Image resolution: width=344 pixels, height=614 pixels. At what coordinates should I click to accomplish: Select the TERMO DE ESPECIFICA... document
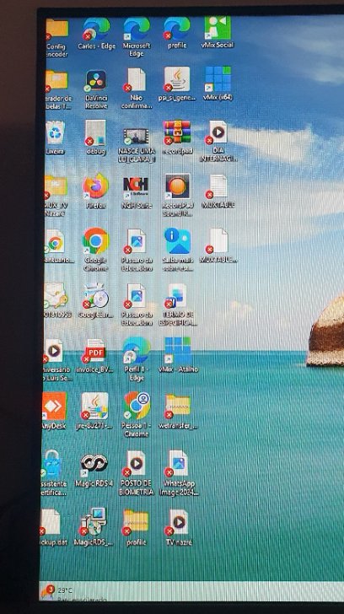pyautogui.click(x=177, y=305)
